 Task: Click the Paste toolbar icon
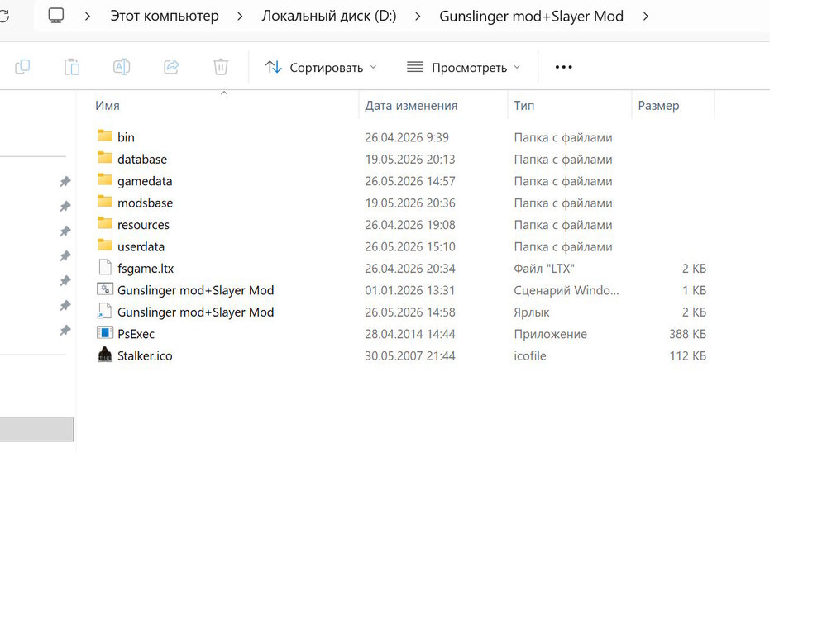pyautogui.click(x=72, y=67)
